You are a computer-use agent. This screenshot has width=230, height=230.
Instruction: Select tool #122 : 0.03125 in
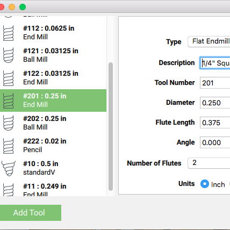coord(53,78)
